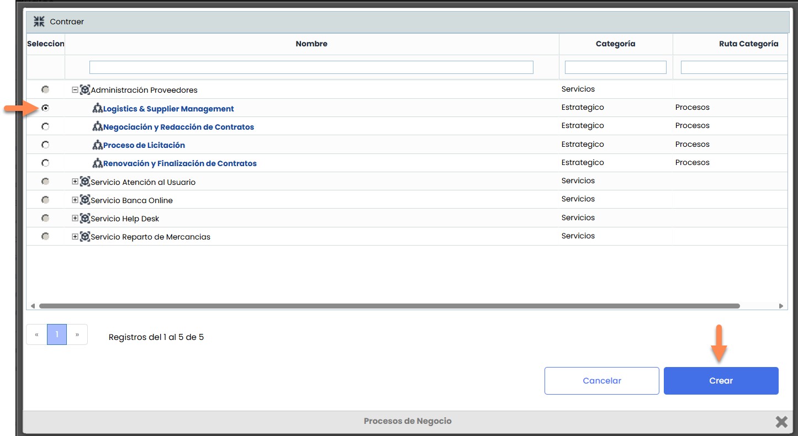Sort by the Nombre column header
This screenshot has width=798, height=436.
pos(311,44)
